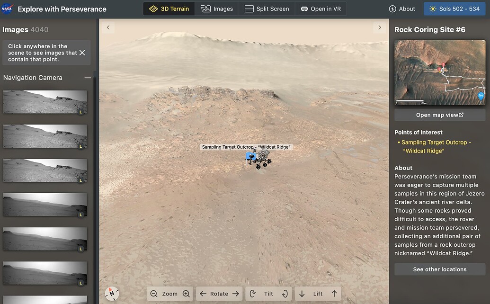Image resolution: width=490 pixels, height=304 pixels.
Task: Click the compass orientation icon
Action: [112, 293]
